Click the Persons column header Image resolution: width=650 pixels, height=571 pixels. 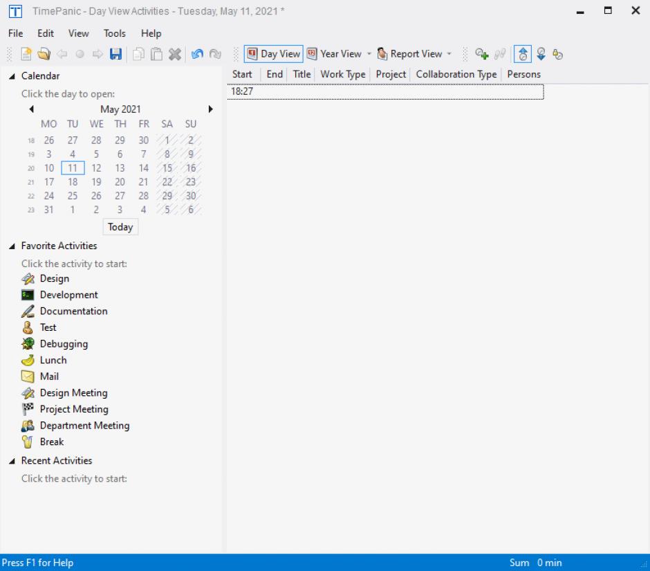point(524,74)
